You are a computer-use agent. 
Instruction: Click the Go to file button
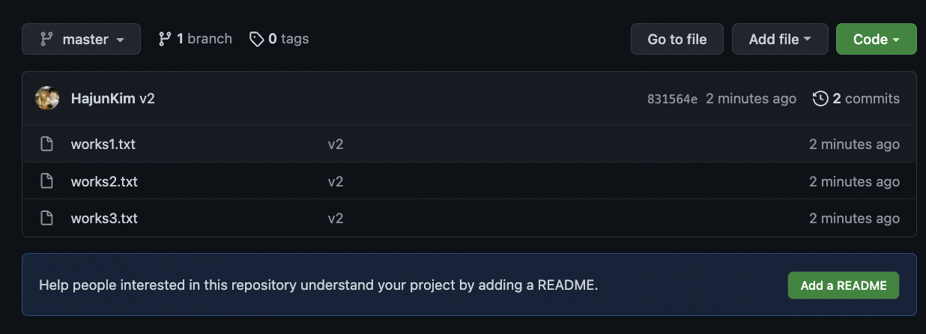(x=677, y=39)
